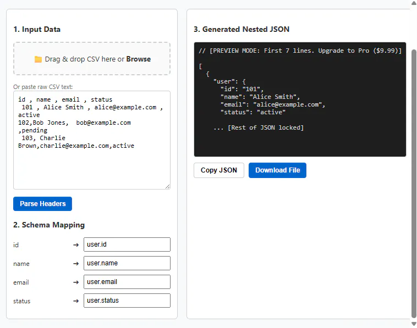Click the '2. Schema Mapping' heading

49,225
